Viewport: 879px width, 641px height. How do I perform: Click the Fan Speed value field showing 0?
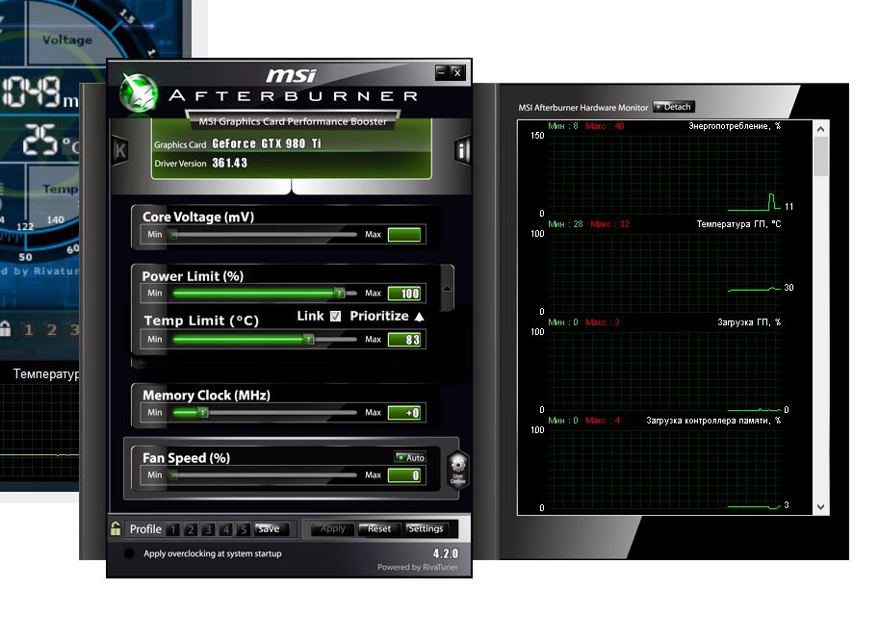tap(404, 475)
